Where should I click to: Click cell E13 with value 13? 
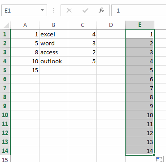[x=140, y=142]
